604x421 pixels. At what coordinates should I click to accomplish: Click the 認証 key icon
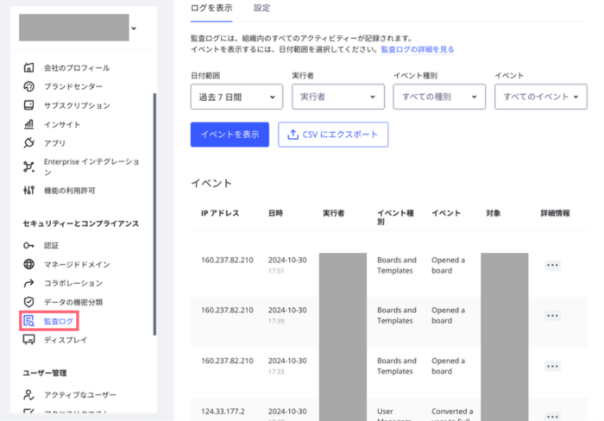click(x=28, y=245)
